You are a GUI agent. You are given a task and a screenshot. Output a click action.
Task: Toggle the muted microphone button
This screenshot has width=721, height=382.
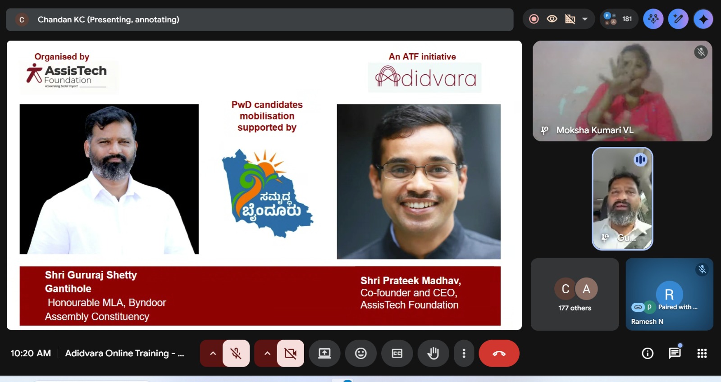[x=236, y=354]
